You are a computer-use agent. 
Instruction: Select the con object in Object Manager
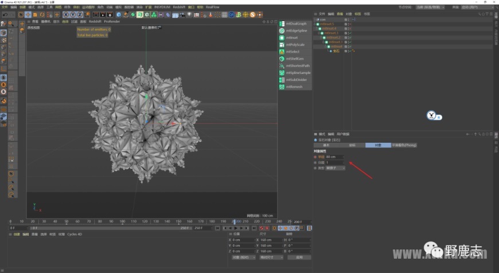[322, 19]
